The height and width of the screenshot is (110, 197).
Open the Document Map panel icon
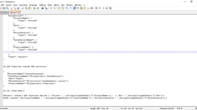(81, 8)
